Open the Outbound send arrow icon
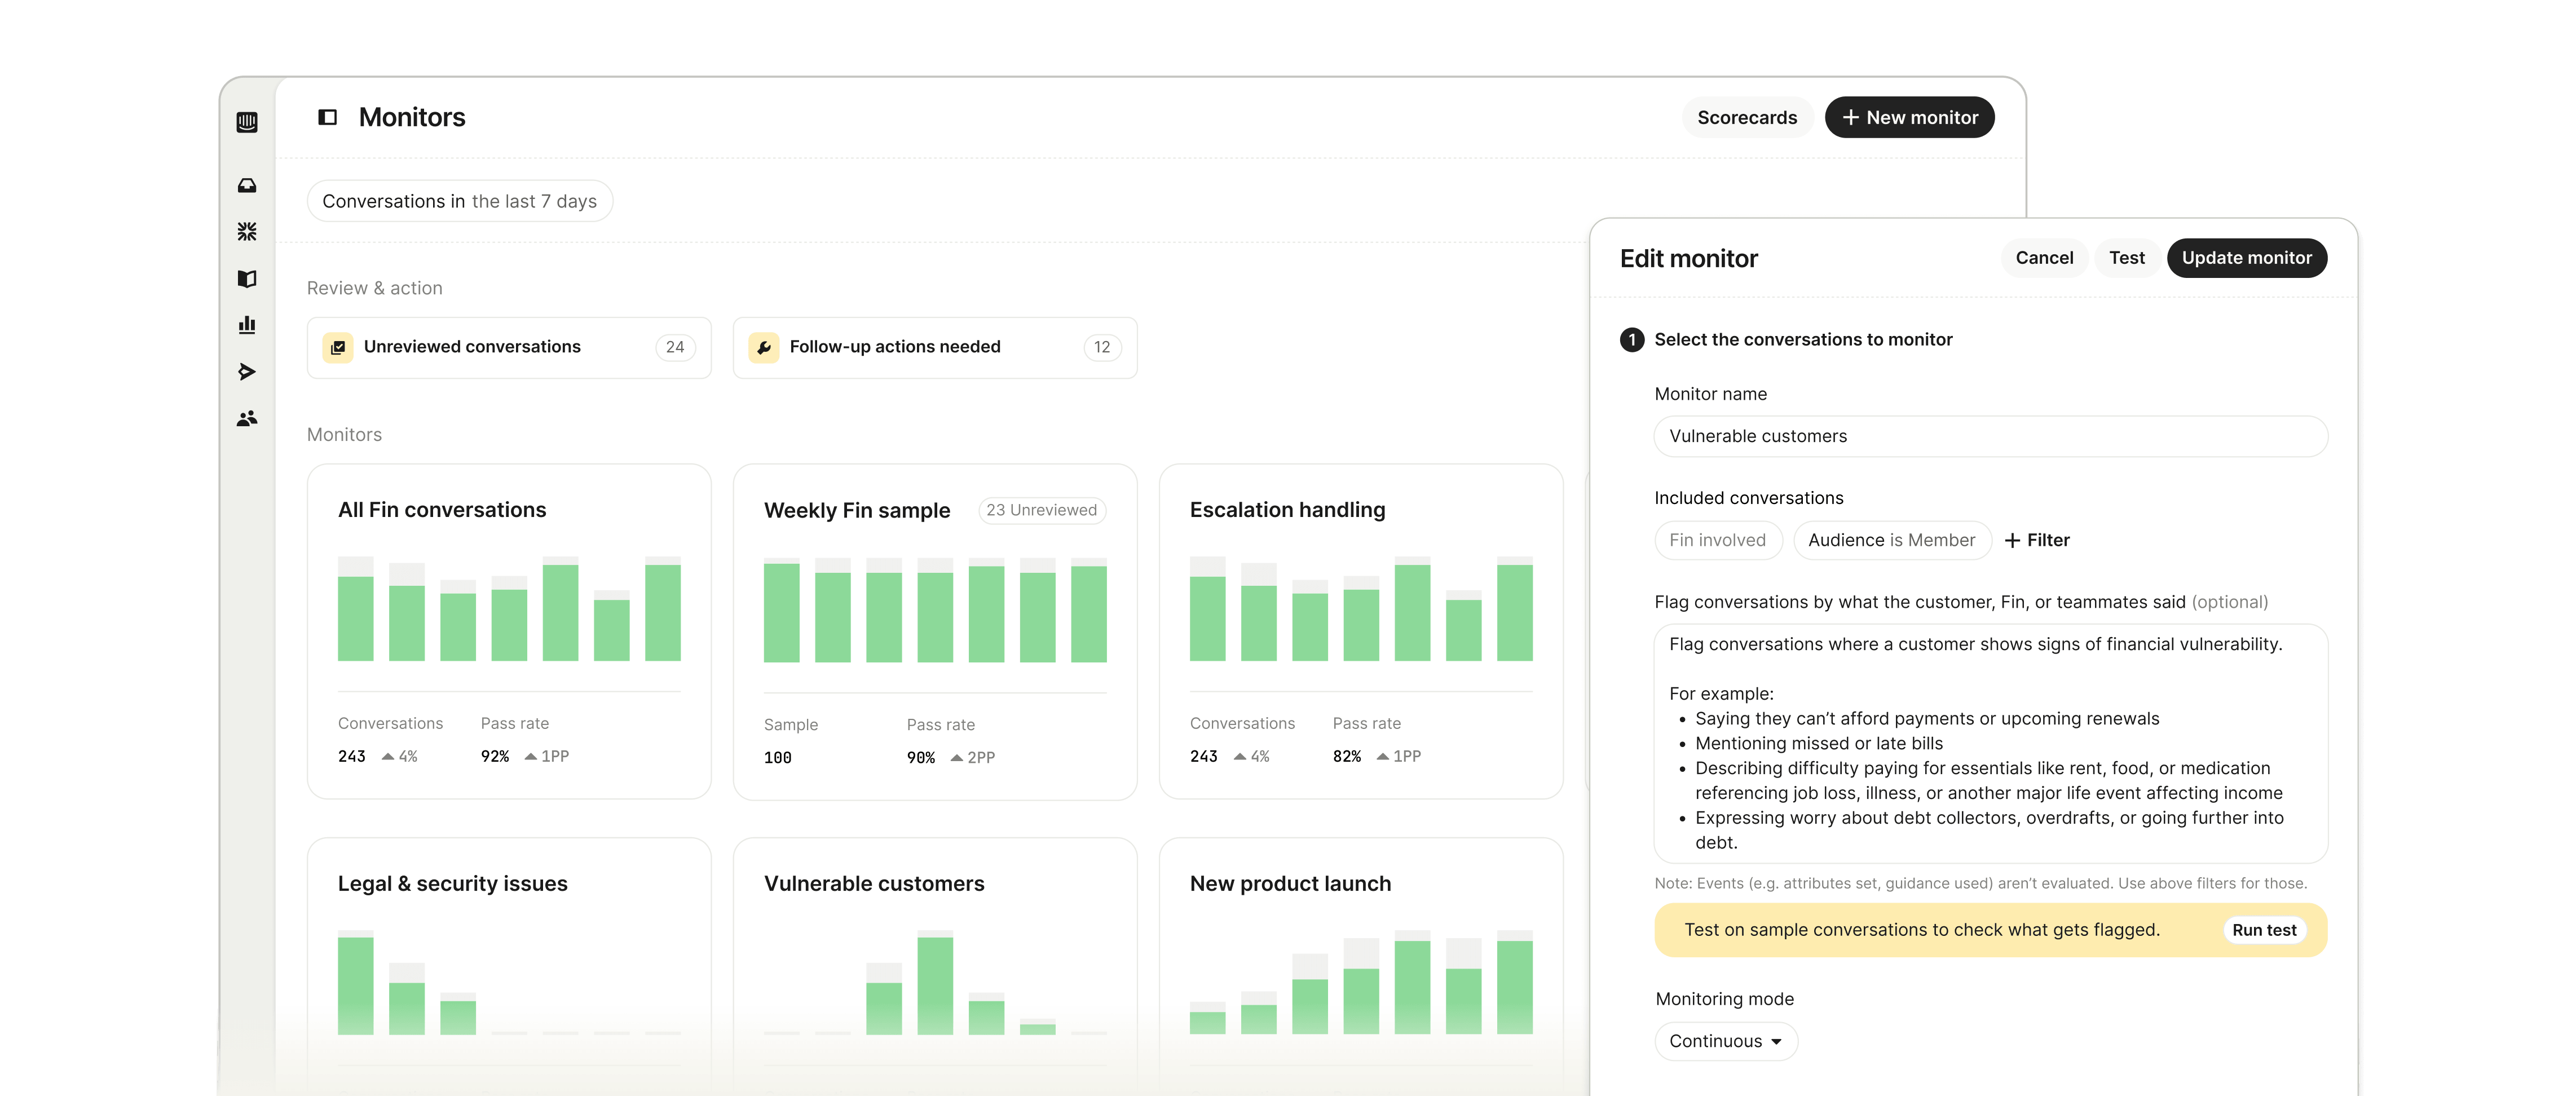 247,372
